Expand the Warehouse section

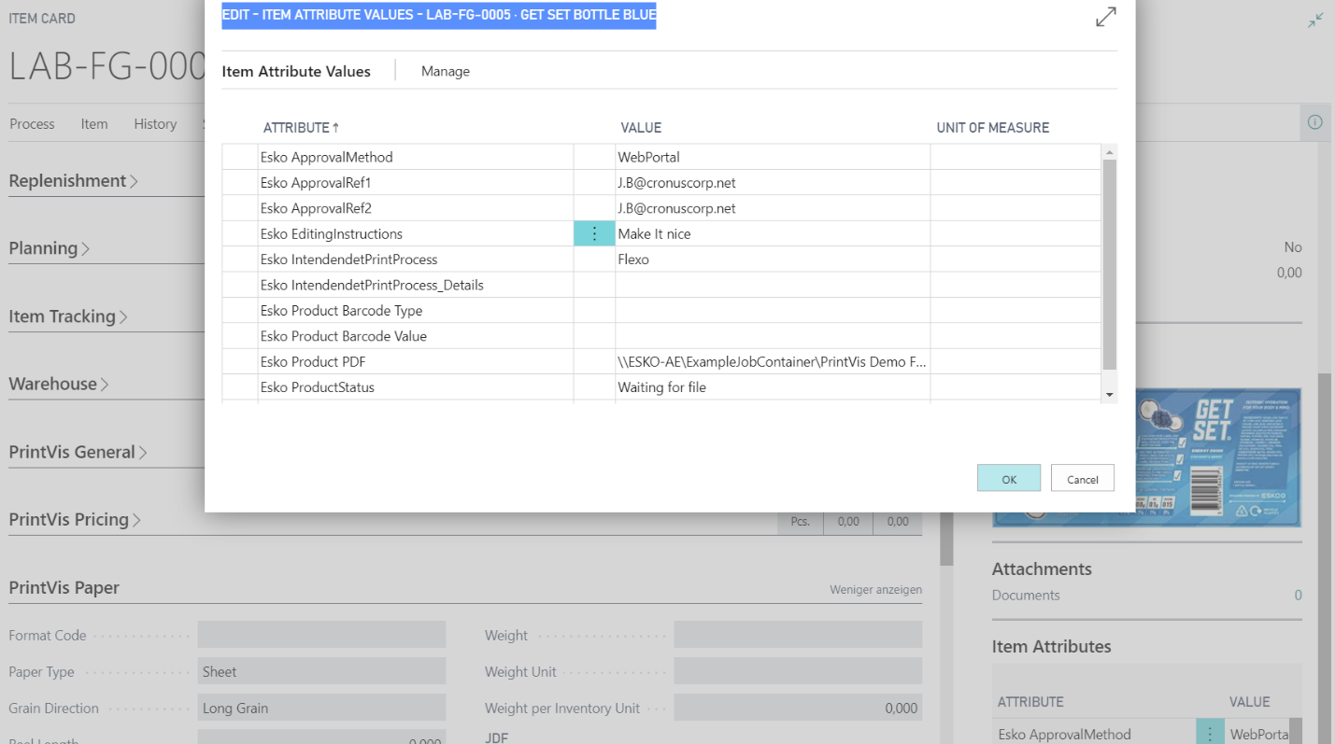(x=59, y=384)
